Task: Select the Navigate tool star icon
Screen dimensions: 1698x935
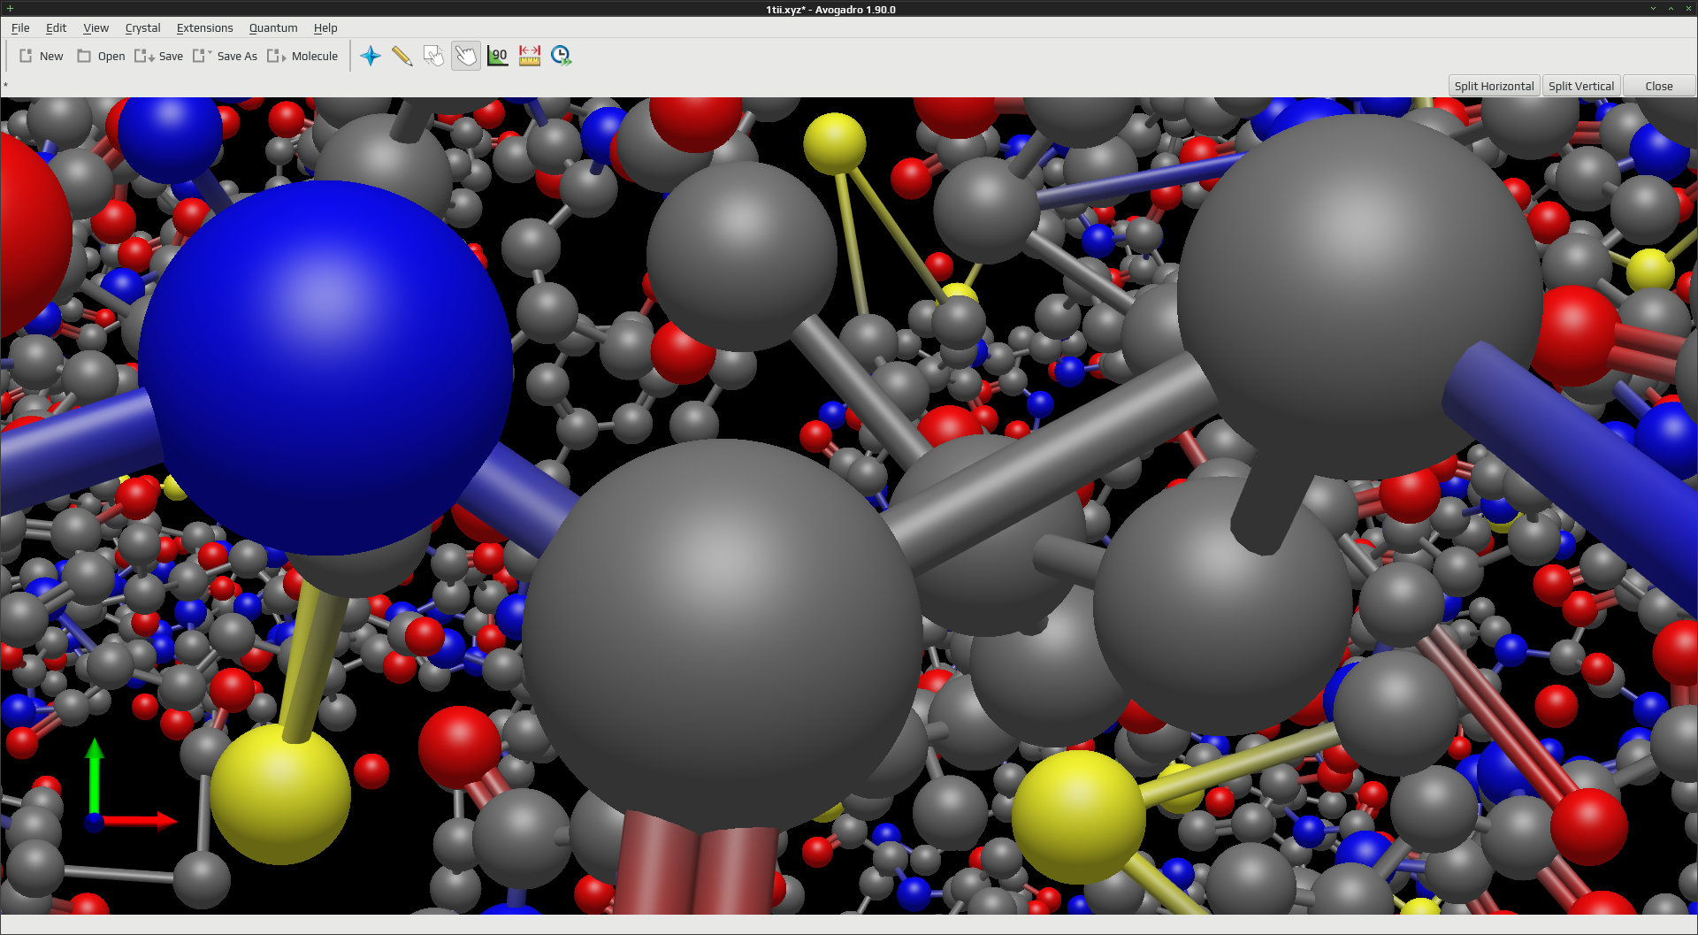Action: click(x=371, y=56)
